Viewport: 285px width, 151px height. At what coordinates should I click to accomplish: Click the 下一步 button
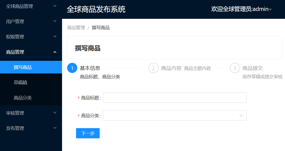click(88, 133)
